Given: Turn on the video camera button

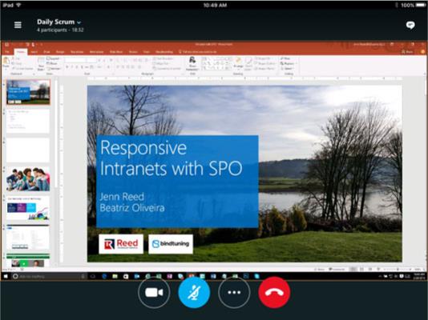Looking at the screenshot, I should point(154,293).
